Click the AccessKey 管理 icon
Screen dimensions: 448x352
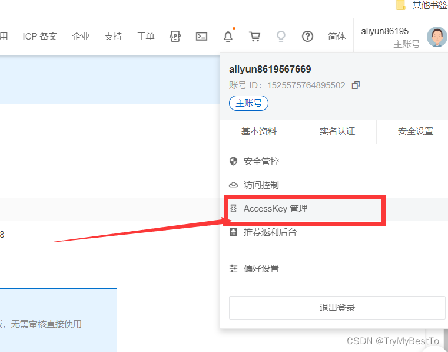(x=233, y=208)
